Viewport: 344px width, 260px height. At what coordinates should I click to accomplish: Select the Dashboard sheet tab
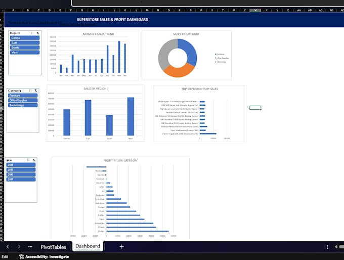88,246
